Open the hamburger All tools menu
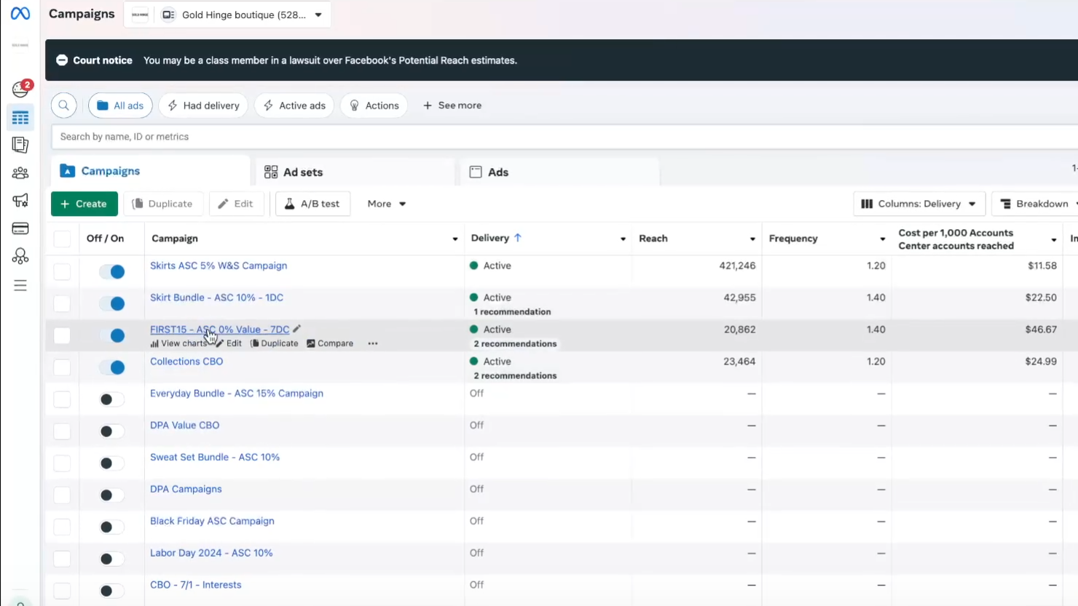The image size is (1078, 606). [x=20, y=286]
